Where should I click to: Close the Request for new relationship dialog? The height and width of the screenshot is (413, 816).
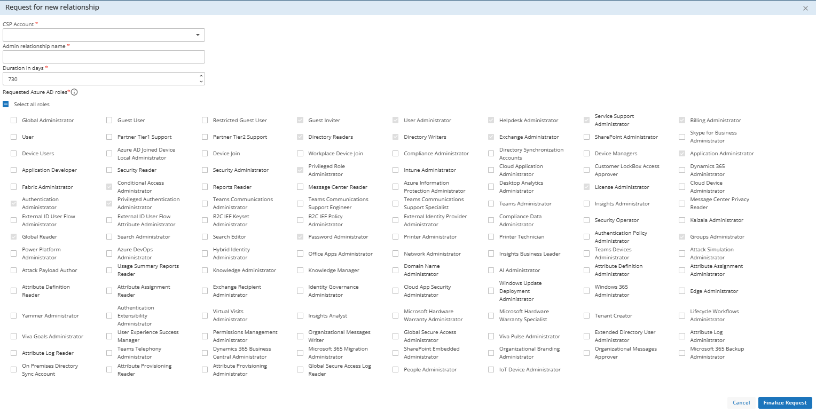point(806,8)
